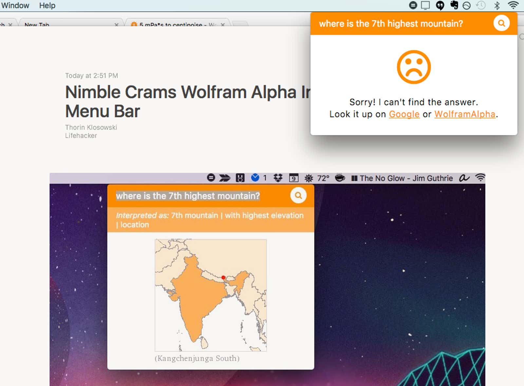Click the '1' badge next to blue checkmark
The image size is (524, 386).
pos(265,178)
